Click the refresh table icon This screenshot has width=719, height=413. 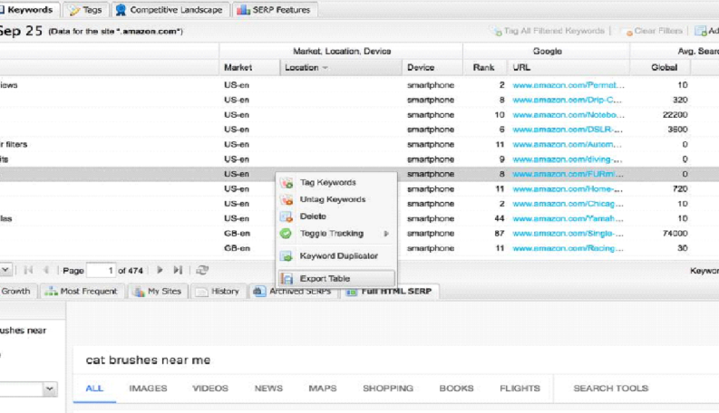(202, 270)
